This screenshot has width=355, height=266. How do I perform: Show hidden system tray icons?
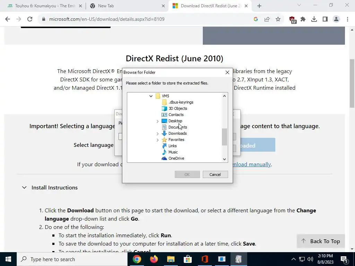tap(293, 259)
